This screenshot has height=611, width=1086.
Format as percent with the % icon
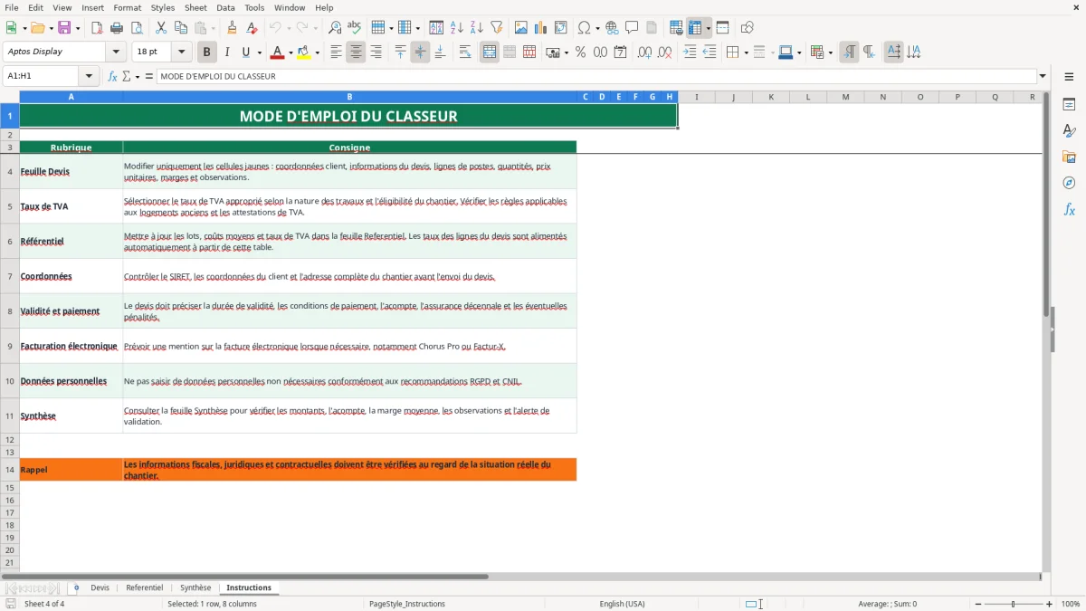coord(580,53)
